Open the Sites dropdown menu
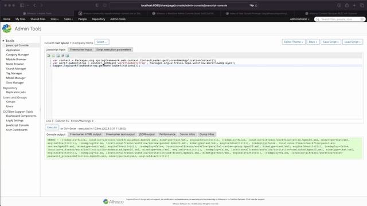 click(x=54, y=19)
